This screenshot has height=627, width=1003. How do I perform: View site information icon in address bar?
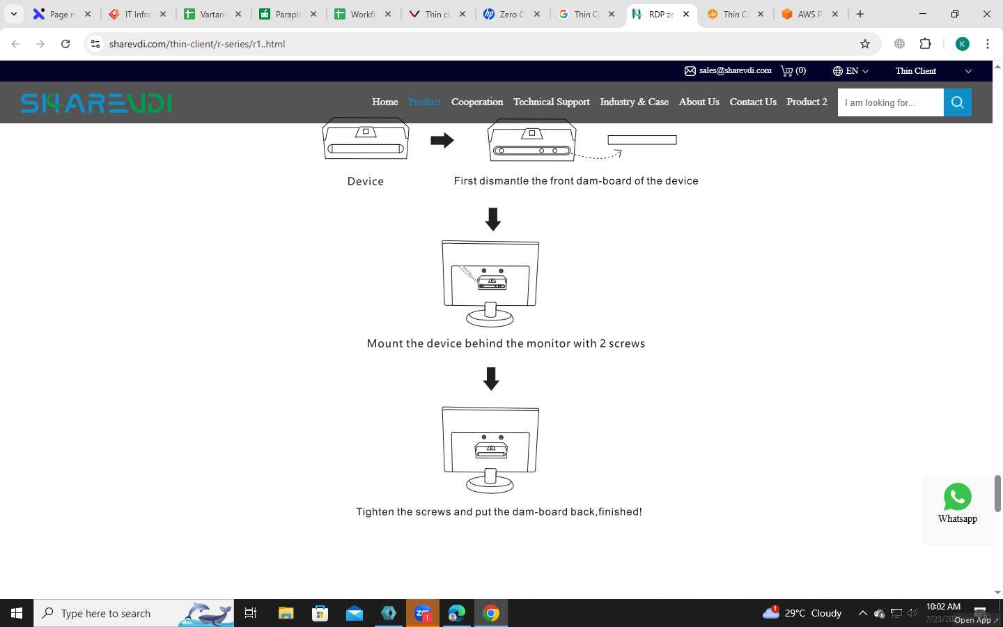point(95,44)
